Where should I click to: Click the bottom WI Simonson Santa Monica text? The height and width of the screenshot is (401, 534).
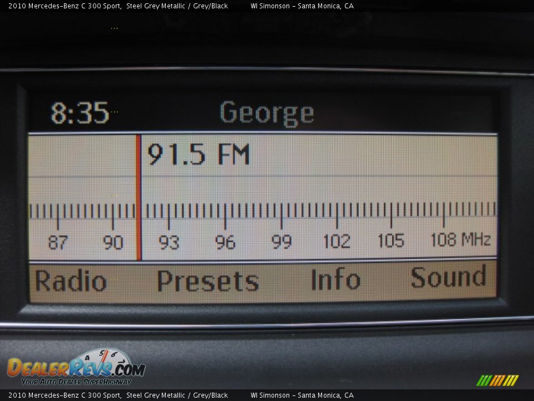[x=302, y=395]
